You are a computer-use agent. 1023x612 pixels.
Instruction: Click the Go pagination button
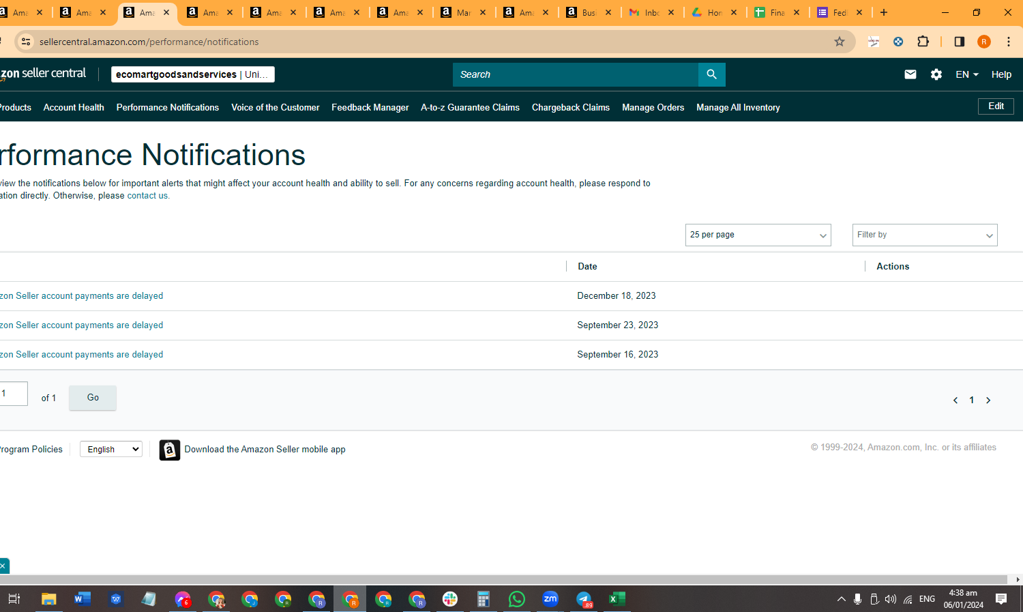(93, 398)
